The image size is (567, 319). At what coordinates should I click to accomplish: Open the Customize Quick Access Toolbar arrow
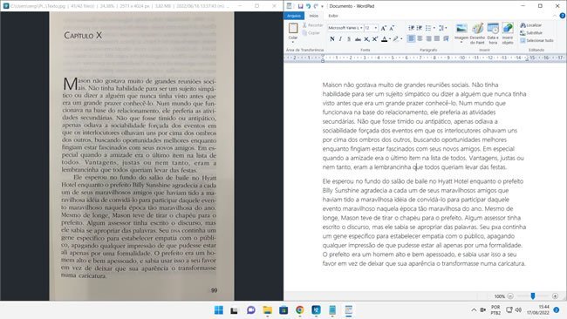point(322,6)
